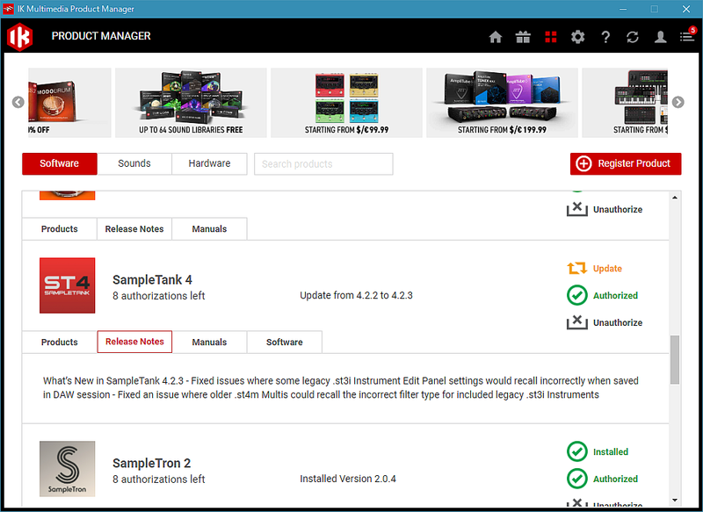703x512 pixels.
Task: Open settings gear icon
Action: pos(577,37)
